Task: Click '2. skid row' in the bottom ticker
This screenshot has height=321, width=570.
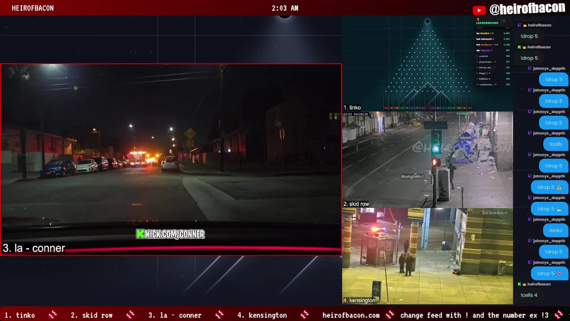Action: coord(92,315)
